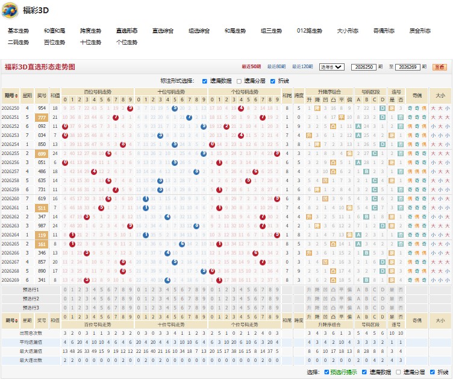
Task: Uncheck top 遗漏数据 checkbox
Action: pyautogui.click(x=205, y=81)
